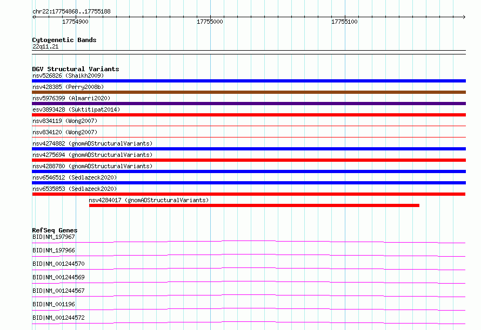
Task: Open the BID|NM_001244569 transcript label
Action: click(58, 277)
